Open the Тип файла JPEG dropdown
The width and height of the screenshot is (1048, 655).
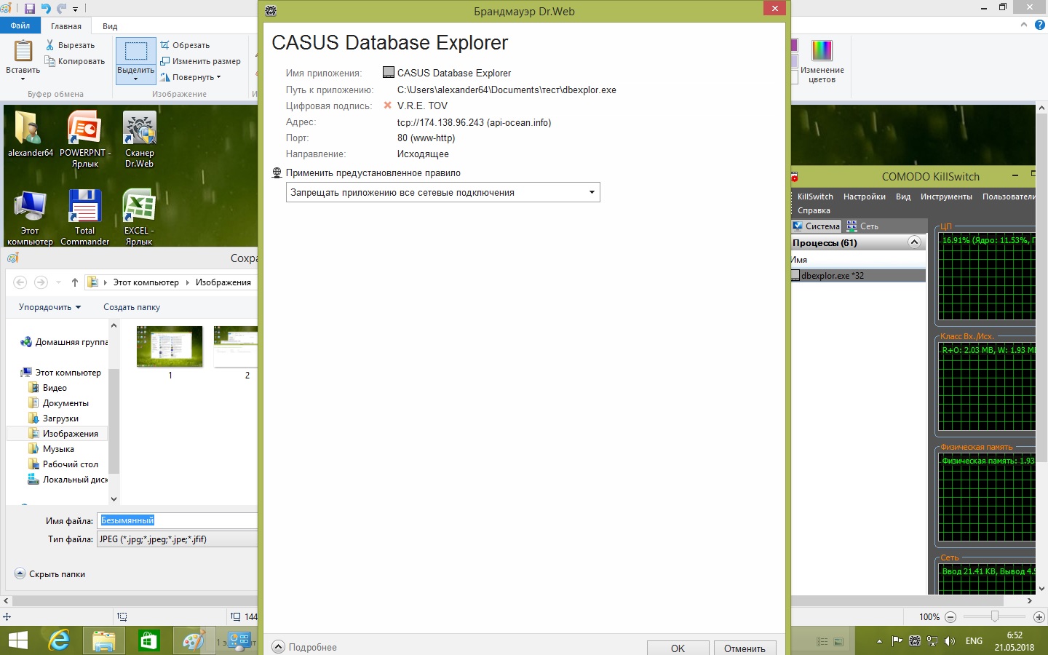coord(178,539)
